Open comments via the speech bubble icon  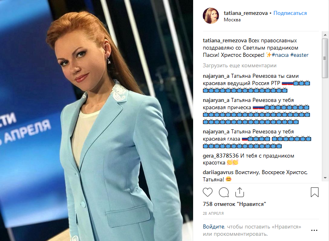224,192
